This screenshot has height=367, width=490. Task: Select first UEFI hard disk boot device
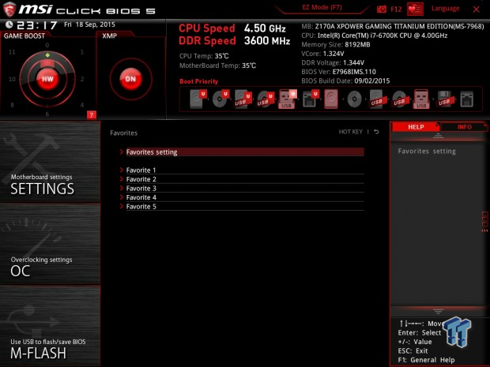(198, 99)
